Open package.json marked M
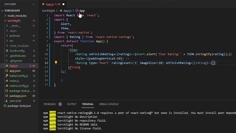 (18, 96)
